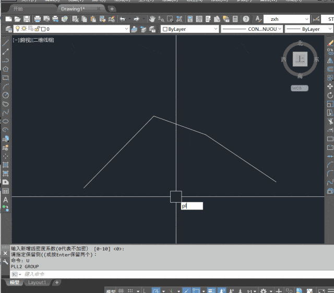Toggle layer 0 viewport freeze icon

click(x=31, y=29)
